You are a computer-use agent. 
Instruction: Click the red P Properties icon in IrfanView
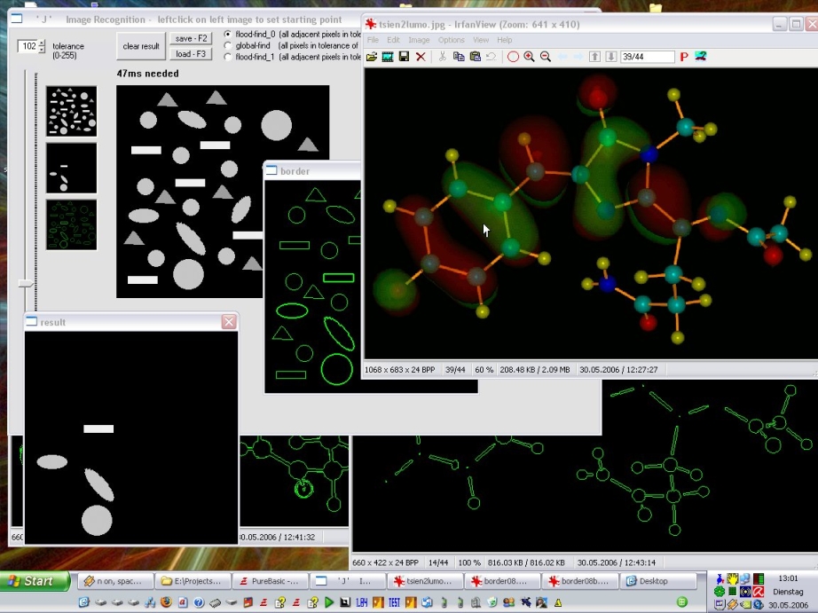point(684,57)
